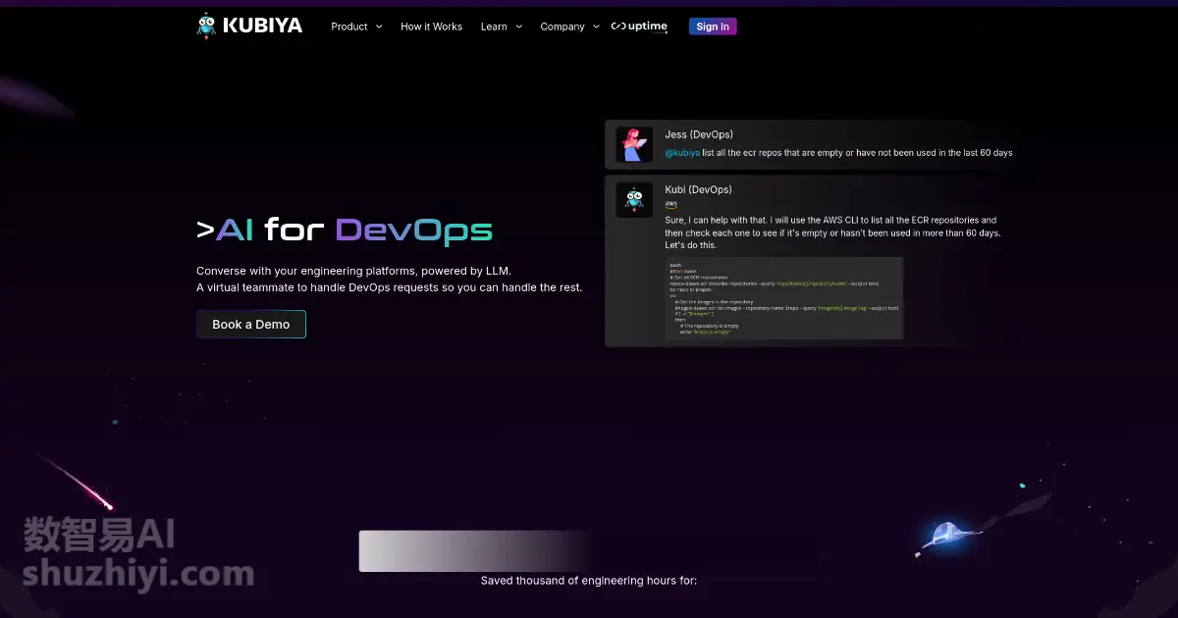Click Jess (DevOps) avatar image
The width and height of the screenshot is (1178, 618).
pyautogui.click(x=634, y=144)
